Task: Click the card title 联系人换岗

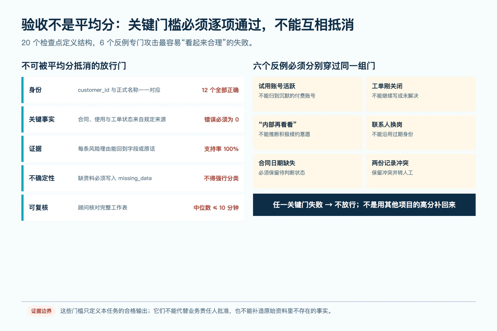Action: pyautogui.click(x=387, y=124)
